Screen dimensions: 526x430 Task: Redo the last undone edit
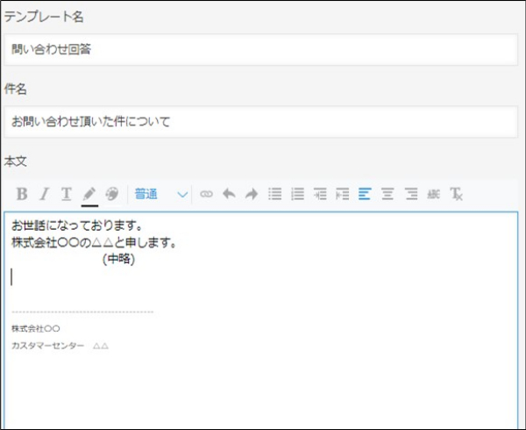(252, 194)
